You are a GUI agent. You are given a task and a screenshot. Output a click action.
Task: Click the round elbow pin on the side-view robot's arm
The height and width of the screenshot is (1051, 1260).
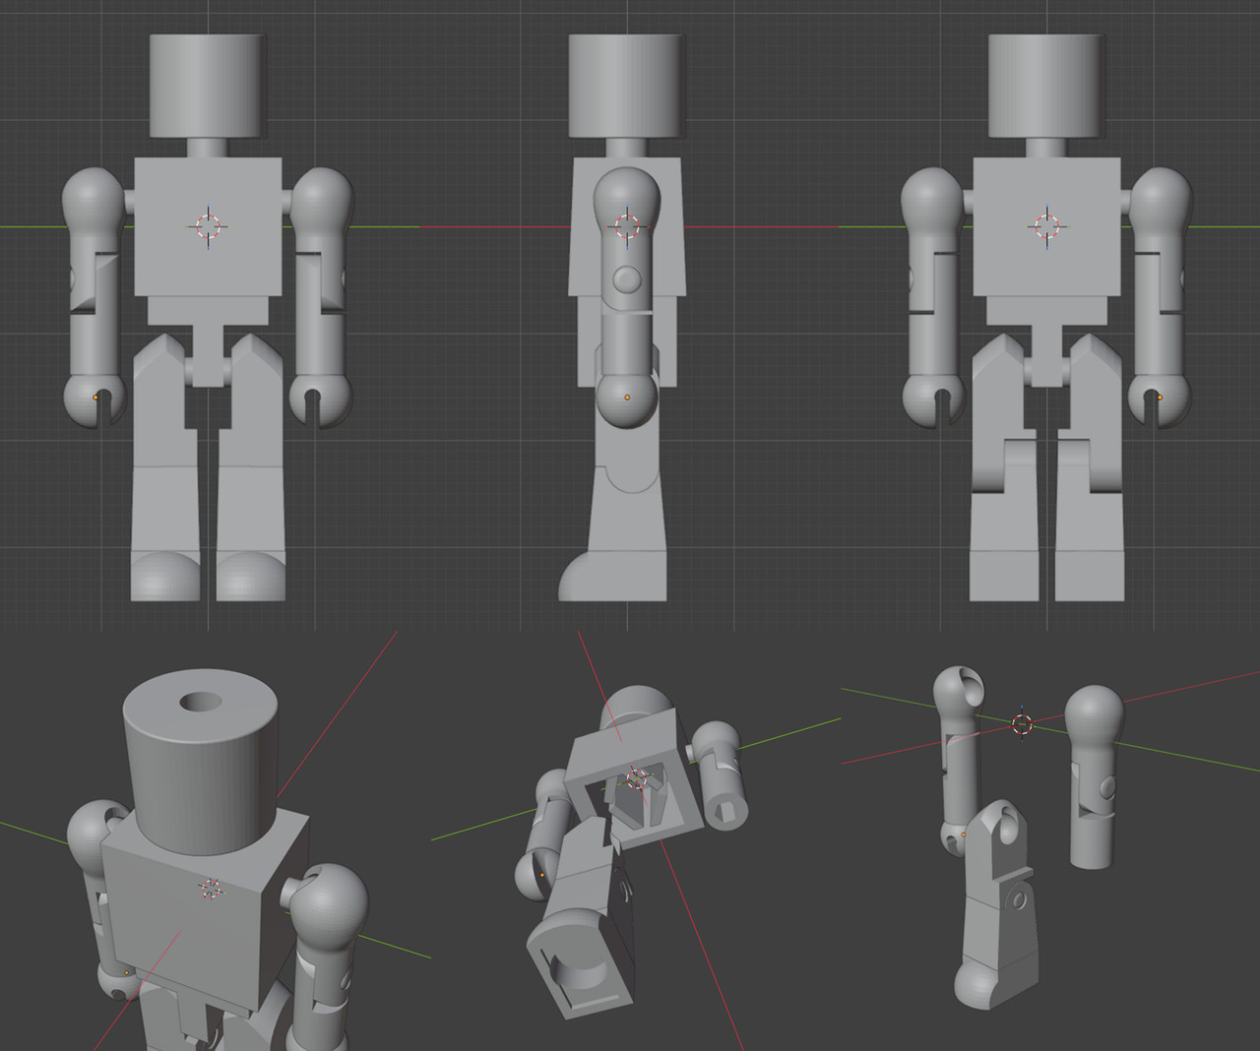(627, 279)
